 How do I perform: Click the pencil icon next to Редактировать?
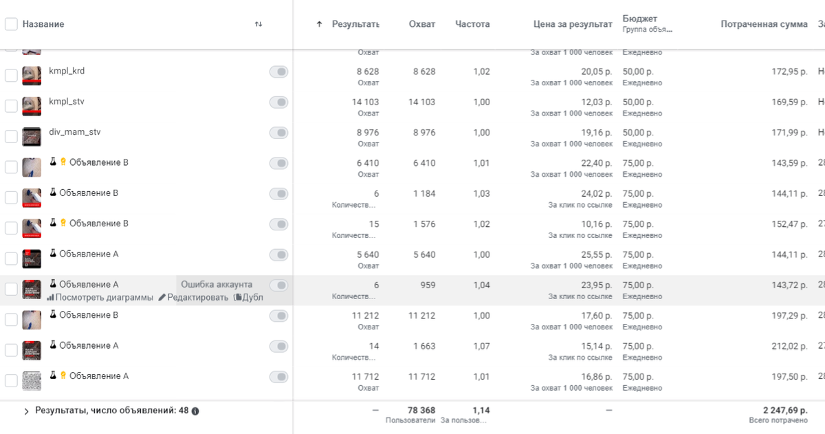(x=162, y=298)
